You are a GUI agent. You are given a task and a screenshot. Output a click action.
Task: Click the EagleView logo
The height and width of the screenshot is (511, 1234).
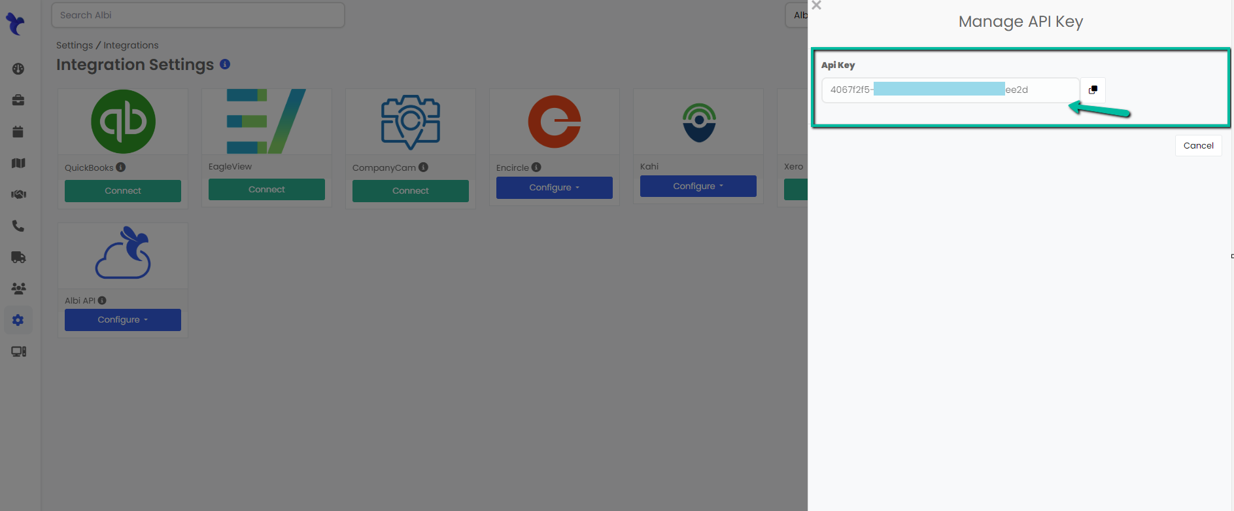(266, 122)
